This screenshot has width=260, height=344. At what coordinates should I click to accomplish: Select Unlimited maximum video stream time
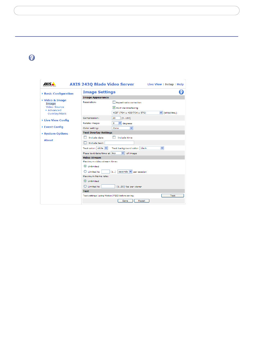coord(85,166)
